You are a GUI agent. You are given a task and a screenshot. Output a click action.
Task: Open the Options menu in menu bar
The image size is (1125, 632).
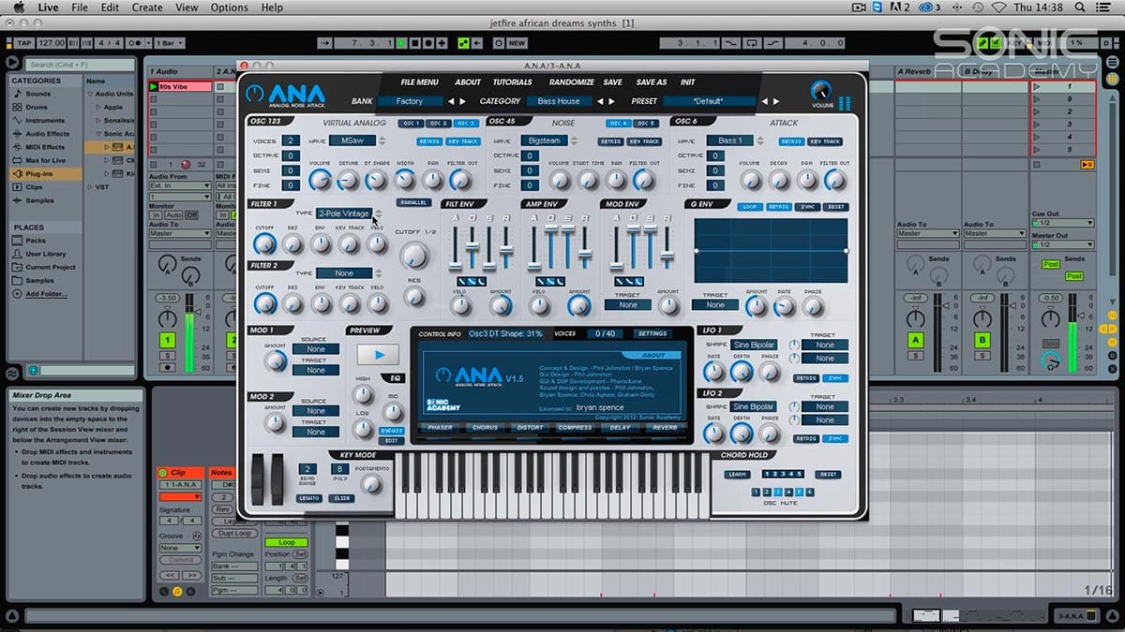[230, 7]
